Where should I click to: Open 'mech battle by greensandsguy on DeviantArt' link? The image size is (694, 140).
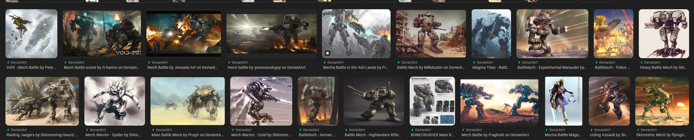[x=267, y=67]
